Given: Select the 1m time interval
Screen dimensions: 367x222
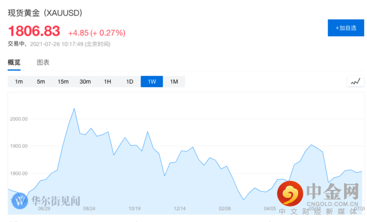Looking at the screenshot, I should (19, 81).
